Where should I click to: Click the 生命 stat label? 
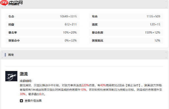[11, 16]
